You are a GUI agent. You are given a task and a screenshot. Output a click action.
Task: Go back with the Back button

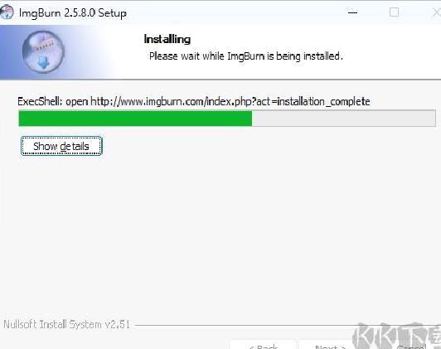[263, 346]
